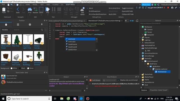Switch to the PLUGINS ribbon tab
The image size is (180, 101).
click(55, 5)
